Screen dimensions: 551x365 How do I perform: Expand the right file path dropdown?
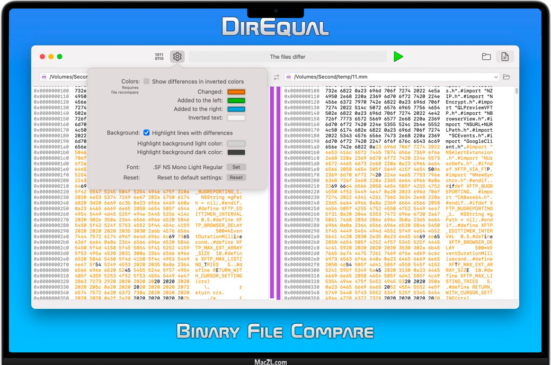[x=495, y=77]
